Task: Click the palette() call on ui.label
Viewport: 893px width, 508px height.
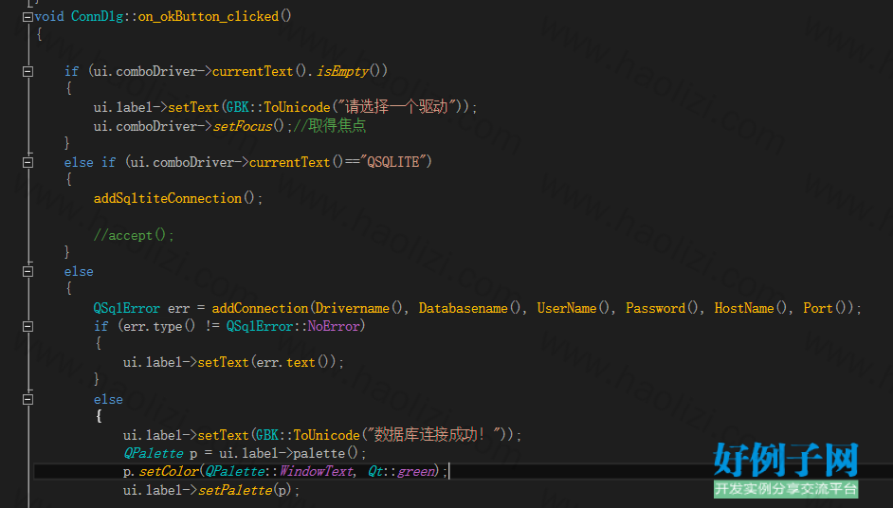Action: [x=325, y=454]
